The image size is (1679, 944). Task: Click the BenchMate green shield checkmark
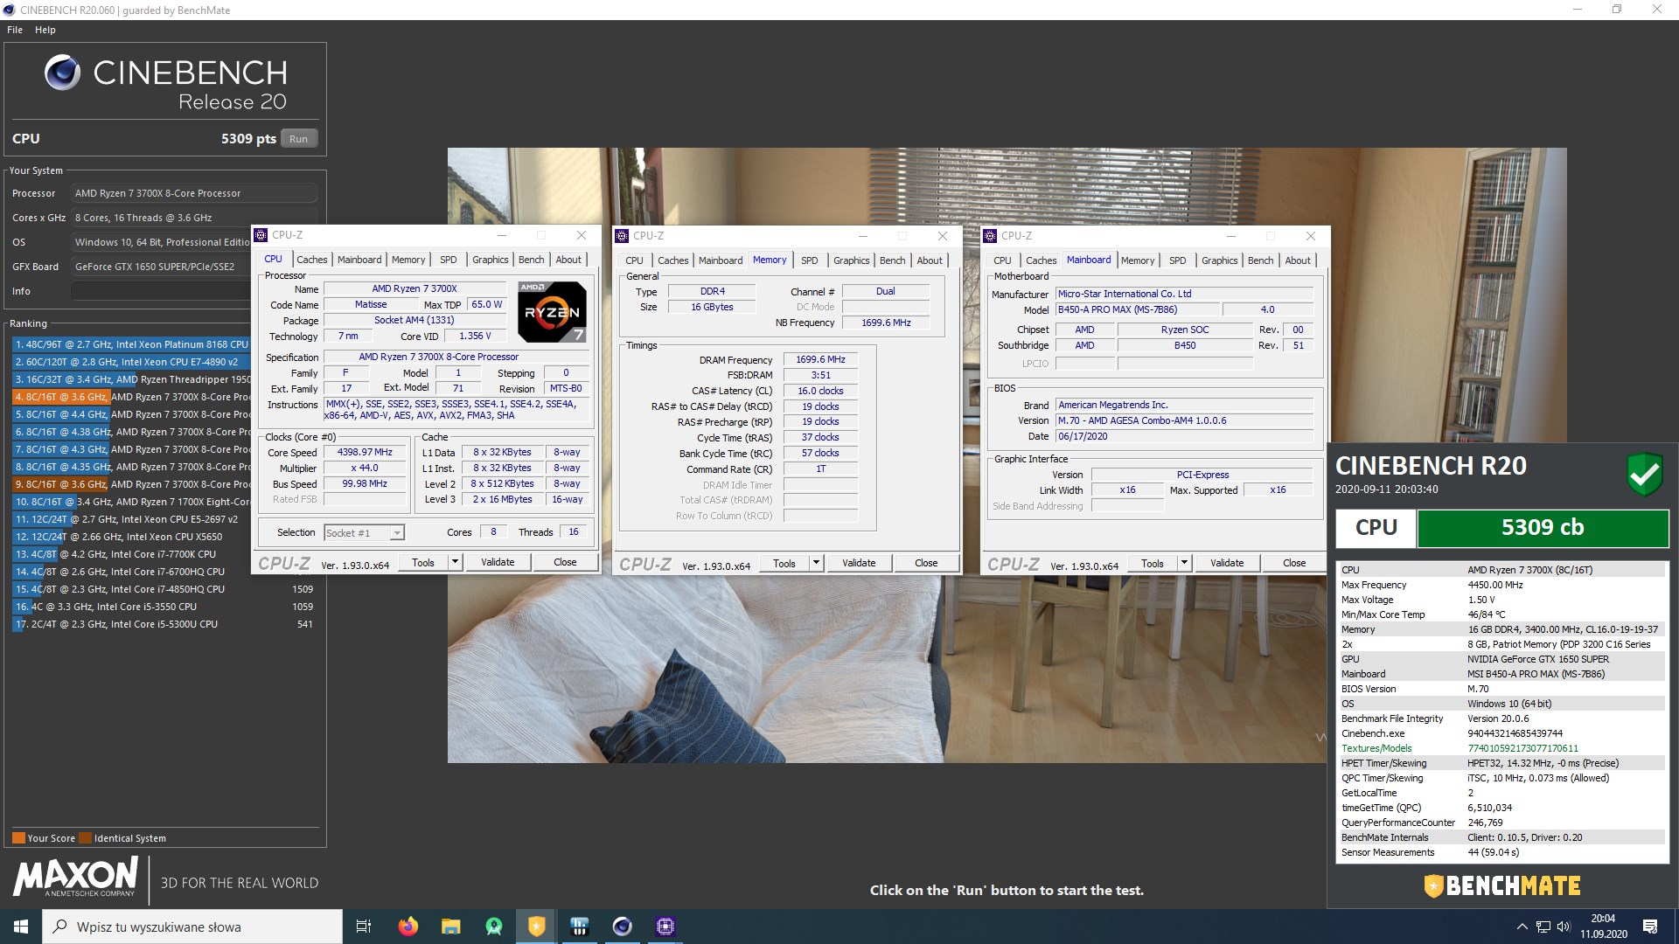[1644, 475]
